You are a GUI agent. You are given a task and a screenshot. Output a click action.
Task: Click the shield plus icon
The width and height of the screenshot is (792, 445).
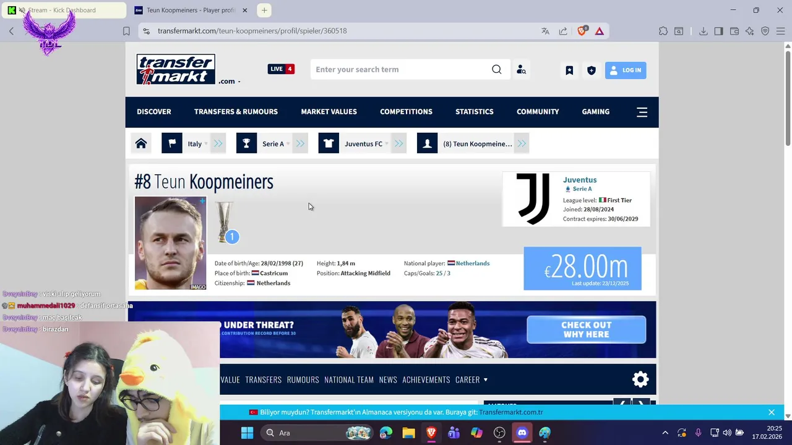click(x=592, y=70)
